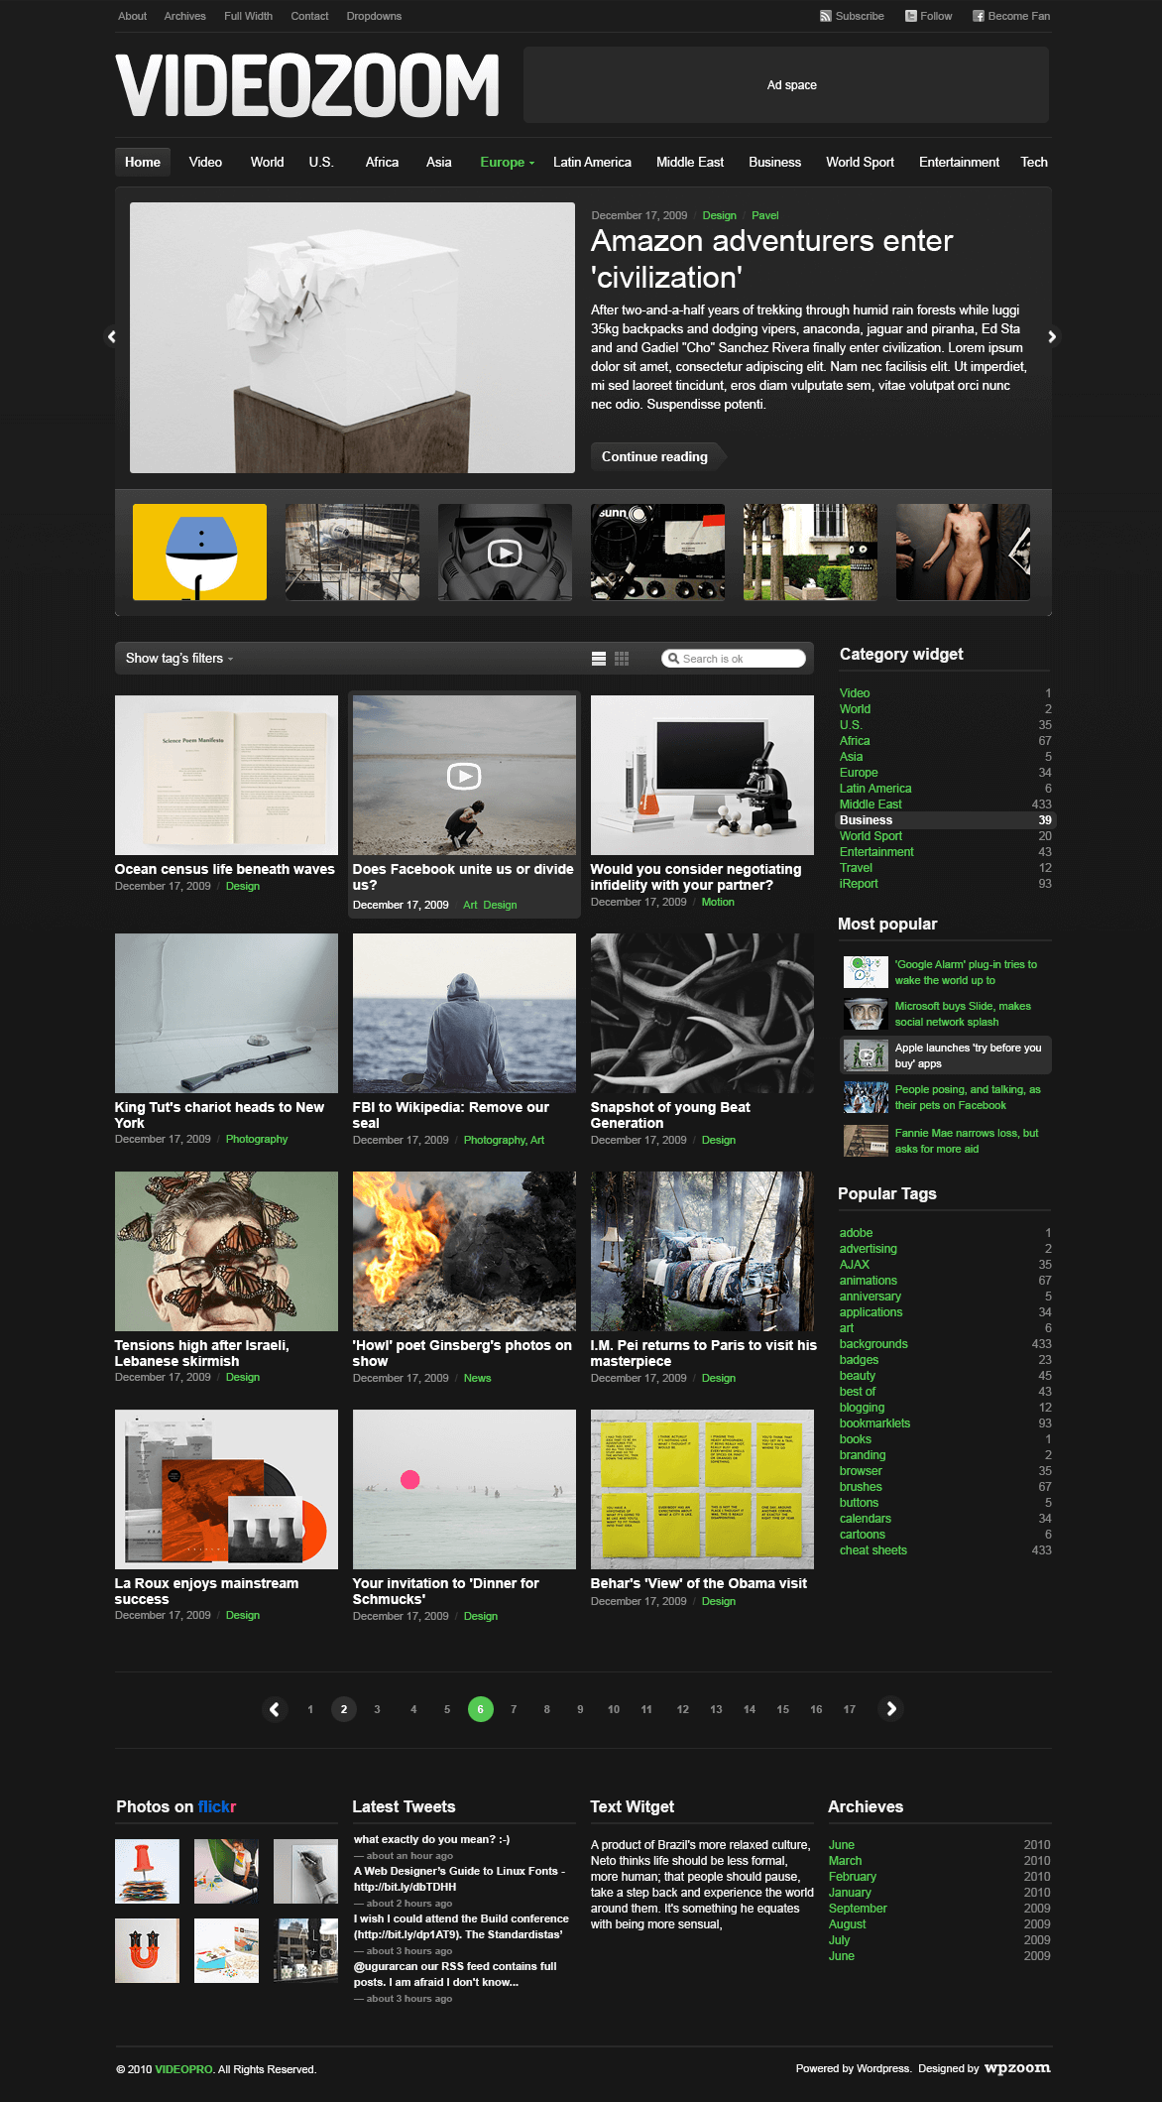The width and height of the screenshot is (1162, 2102).
Task: Go to pagination page 17
Action: pos(850,1709)
